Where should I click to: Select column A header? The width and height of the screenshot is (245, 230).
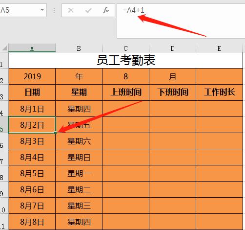32,48
